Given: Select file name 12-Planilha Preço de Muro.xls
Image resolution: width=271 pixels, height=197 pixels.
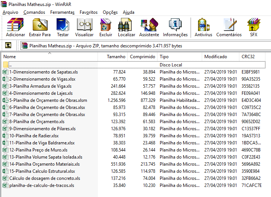Looking at the screenshot, I should 38,150.
